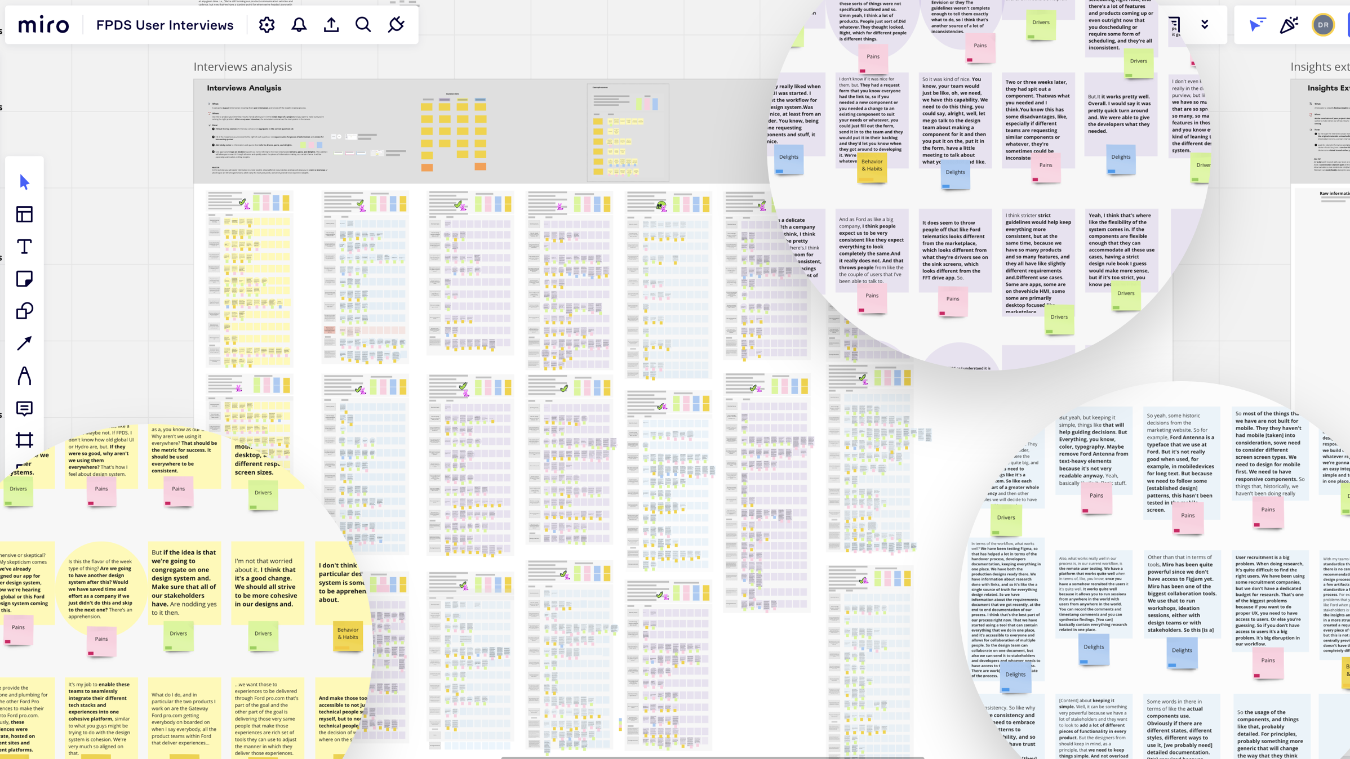Select the round 'Is this the flavor of the week' note

[x=101, y=588]
